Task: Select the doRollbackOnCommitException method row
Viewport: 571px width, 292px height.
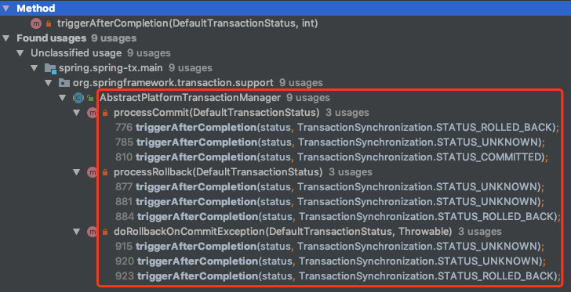Action: pos(307,231)
